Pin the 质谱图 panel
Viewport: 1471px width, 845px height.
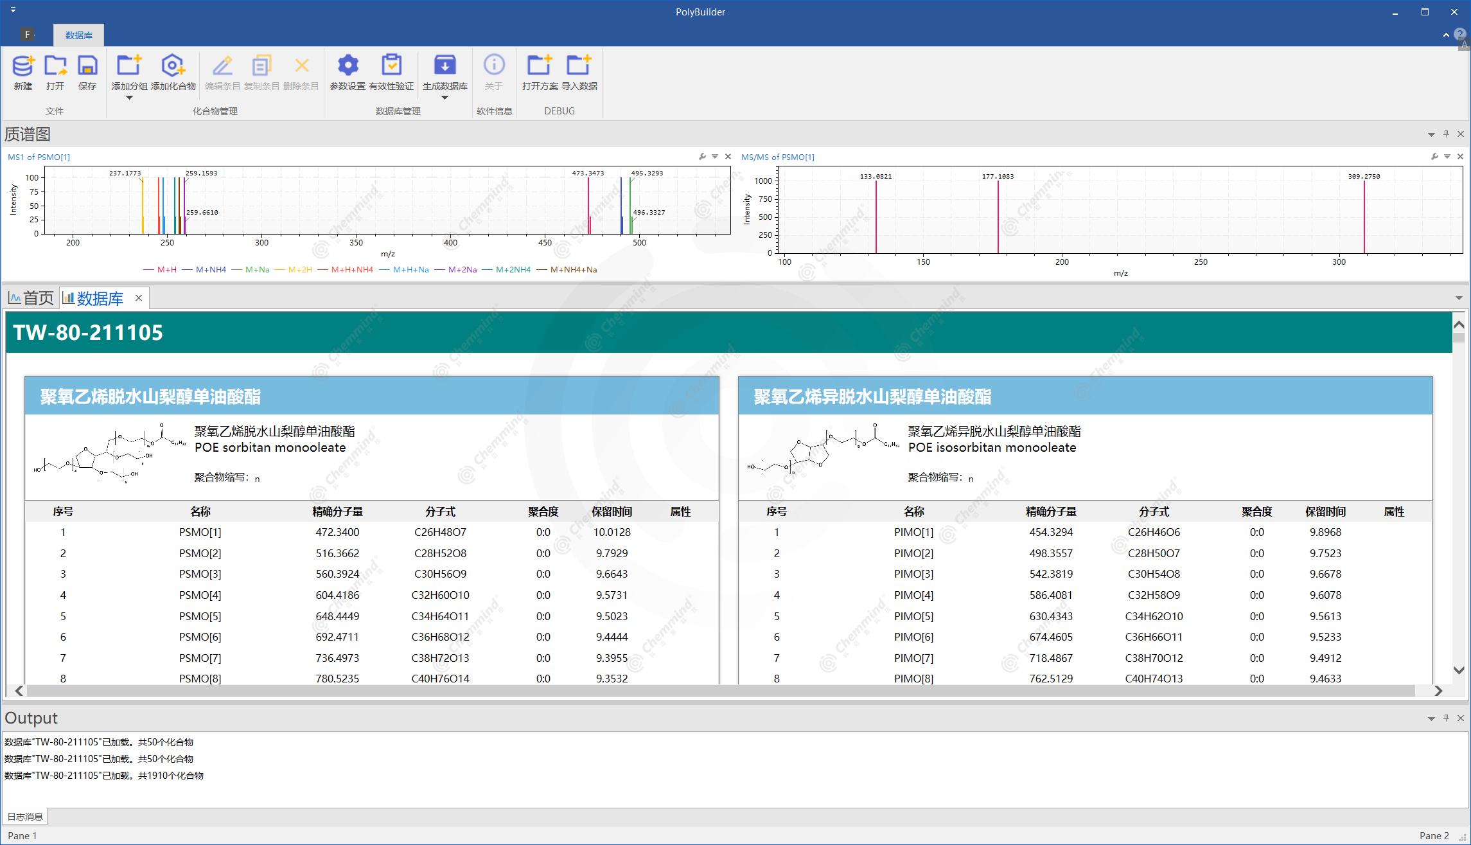tap(1446, 134)
